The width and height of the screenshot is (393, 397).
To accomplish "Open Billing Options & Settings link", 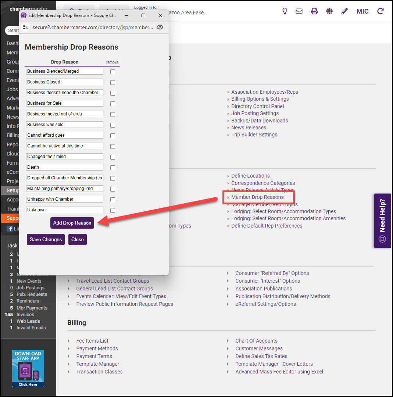I will point(260,99).
